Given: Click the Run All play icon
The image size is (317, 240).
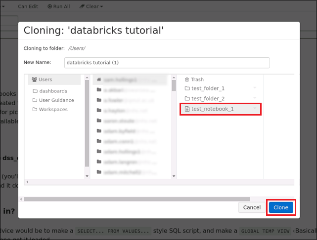Looking at the screenshot, I should point(49,6).
